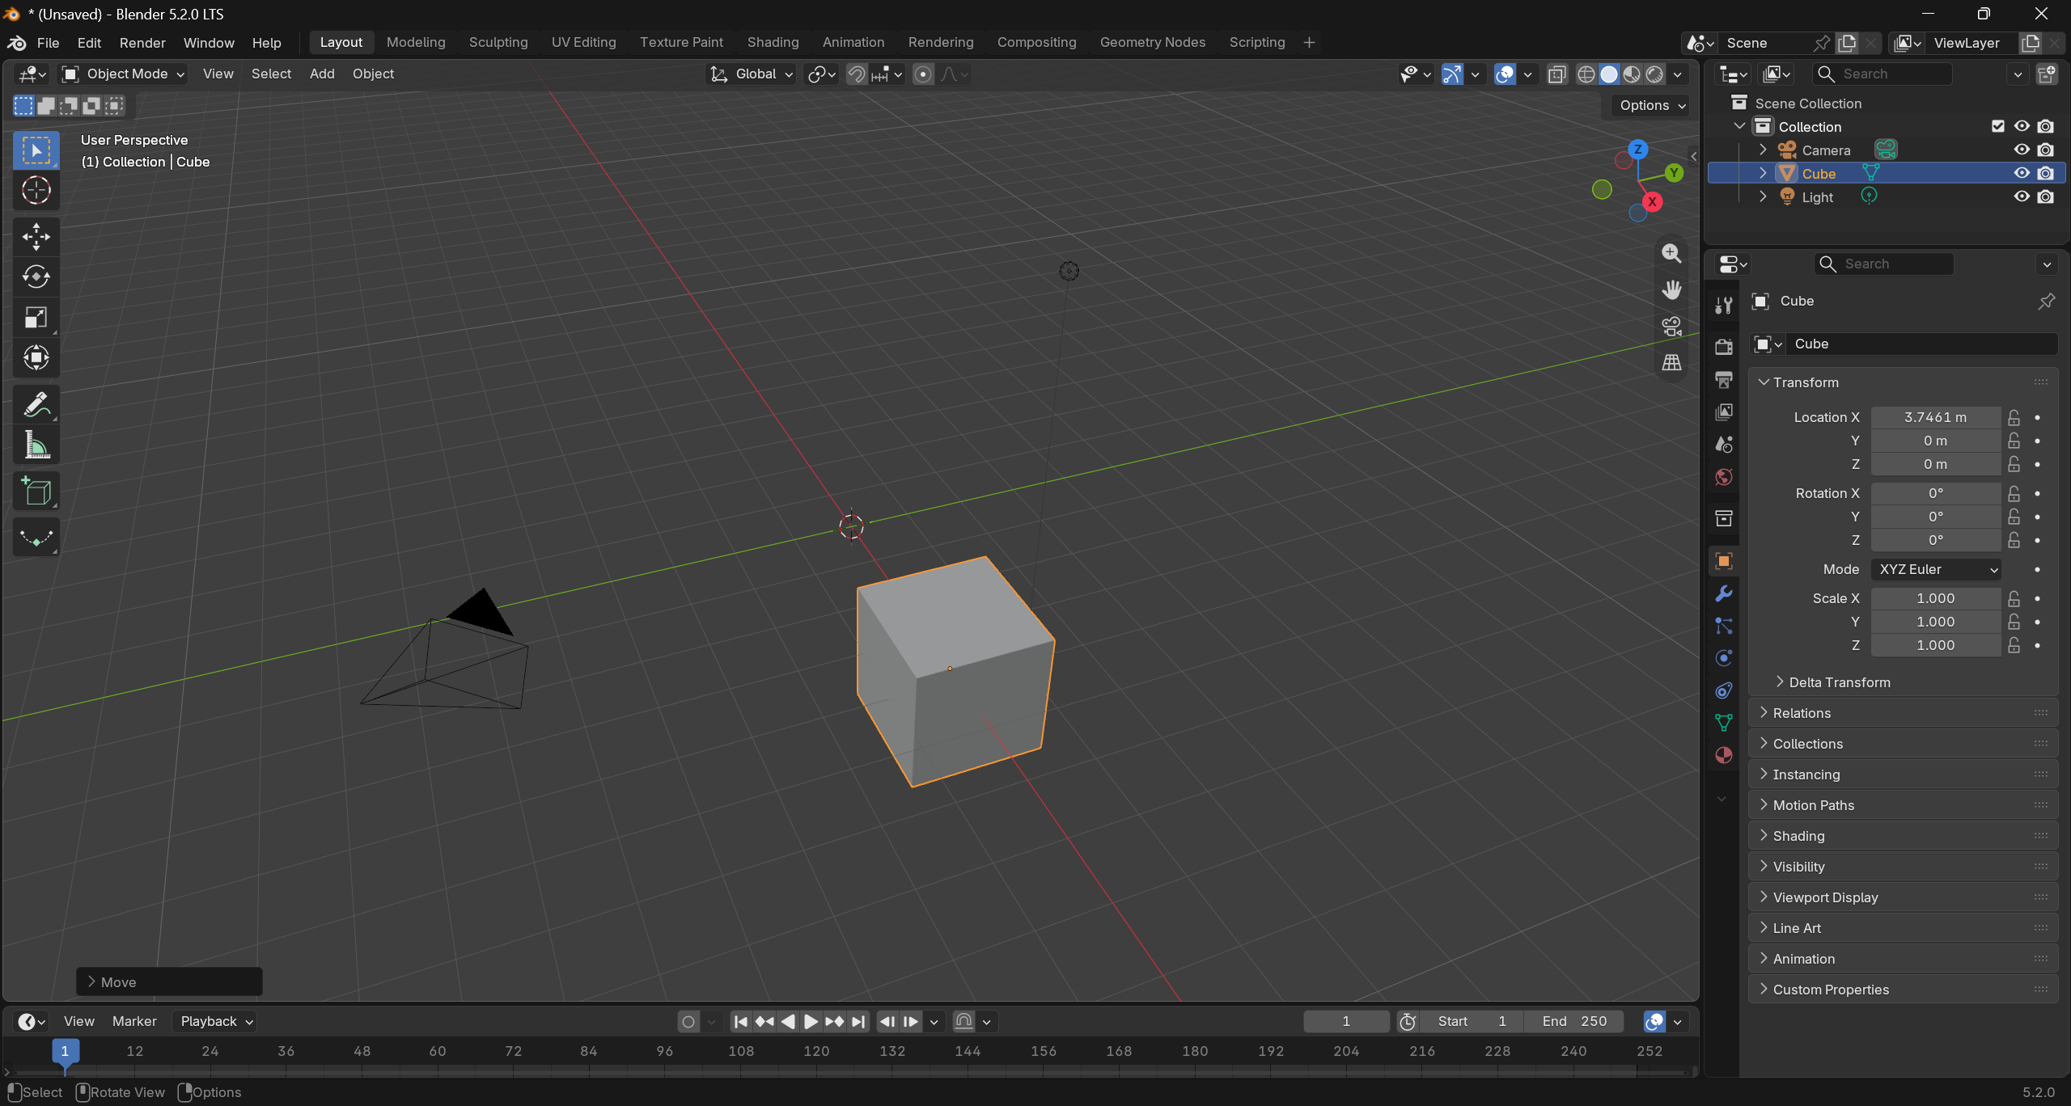Activate the Cursor tool

pos(36,191)
